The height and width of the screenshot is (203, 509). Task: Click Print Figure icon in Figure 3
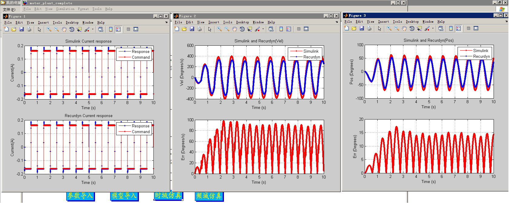coord(369,28)
